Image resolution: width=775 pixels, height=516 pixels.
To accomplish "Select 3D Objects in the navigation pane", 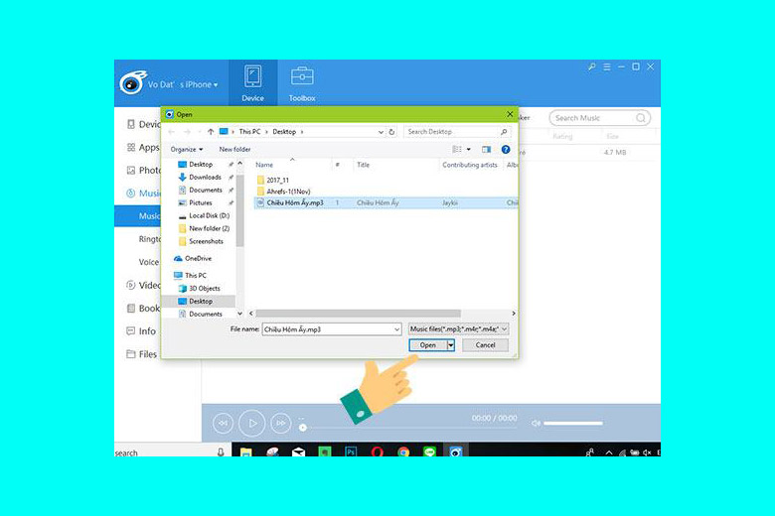I will [x=204, y=288].
